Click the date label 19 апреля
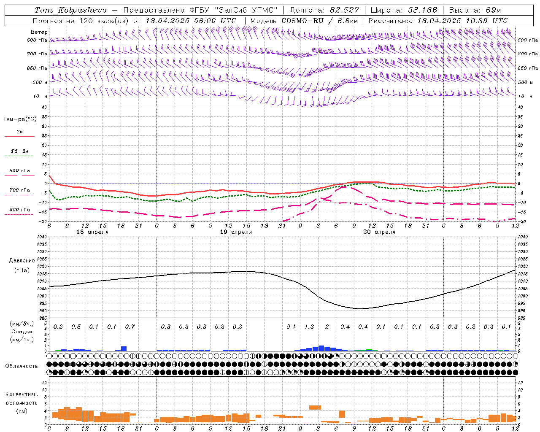This screenshot has width=540, height=432. pyautogui.click(x=236, y=232)
